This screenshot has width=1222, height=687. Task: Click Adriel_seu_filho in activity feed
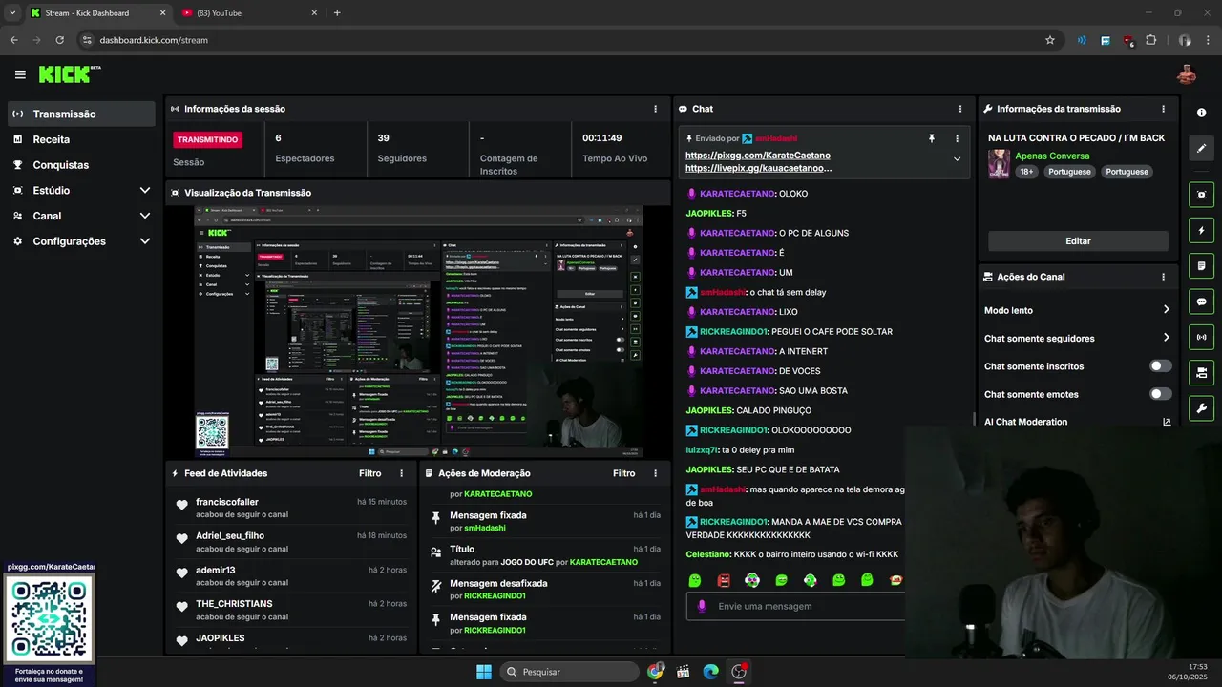click(x=230, y=535)
